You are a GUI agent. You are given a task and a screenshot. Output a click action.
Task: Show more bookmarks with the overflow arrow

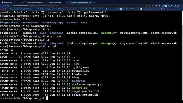[181, 9]
